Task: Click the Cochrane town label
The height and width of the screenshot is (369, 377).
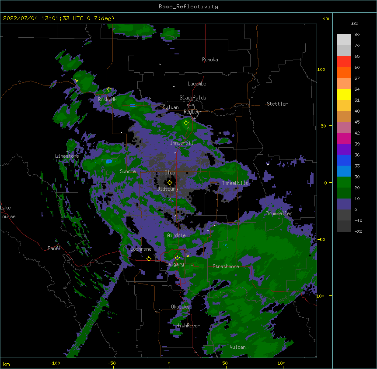Action: (141, 249)
